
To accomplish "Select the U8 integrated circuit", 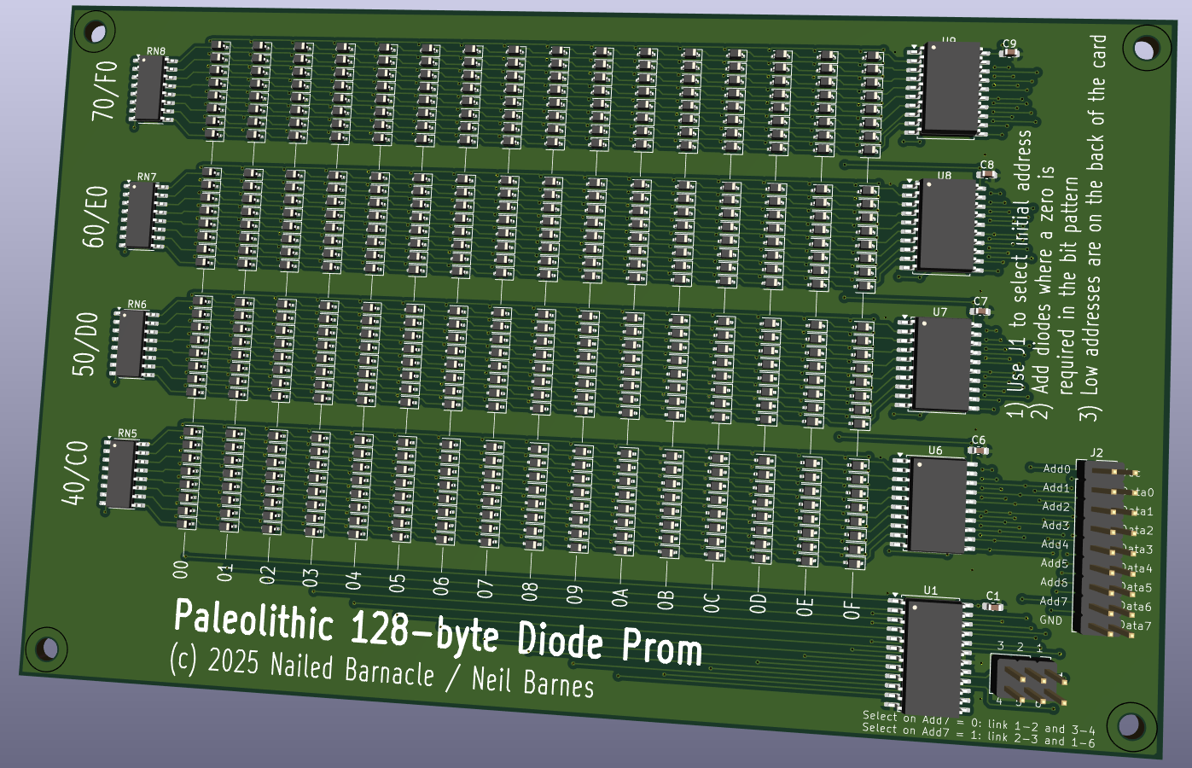I will tap(945, 226).
